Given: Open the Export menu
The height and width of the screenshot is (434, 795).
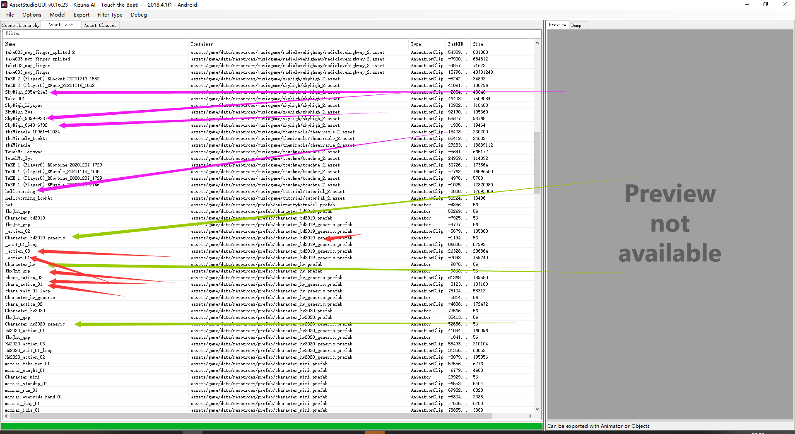Looking at the screenshot, I should (x=82, y=15).
